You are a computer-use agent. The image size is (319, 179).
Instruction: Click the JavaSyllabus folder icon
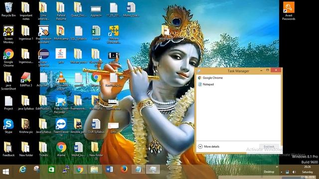(x=43, y=126)
